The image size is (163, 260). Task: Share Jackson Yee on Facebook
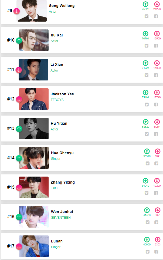pyautogui.click(x=156, y=104)
